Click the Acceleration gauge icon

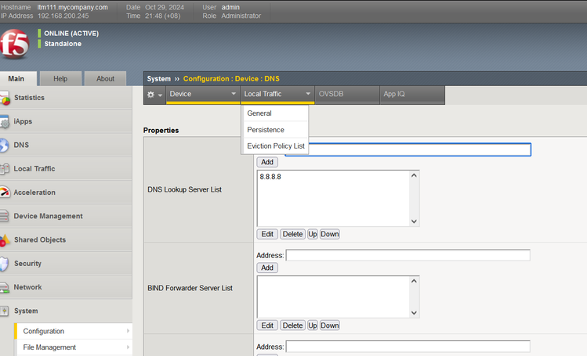coord(5,192)
